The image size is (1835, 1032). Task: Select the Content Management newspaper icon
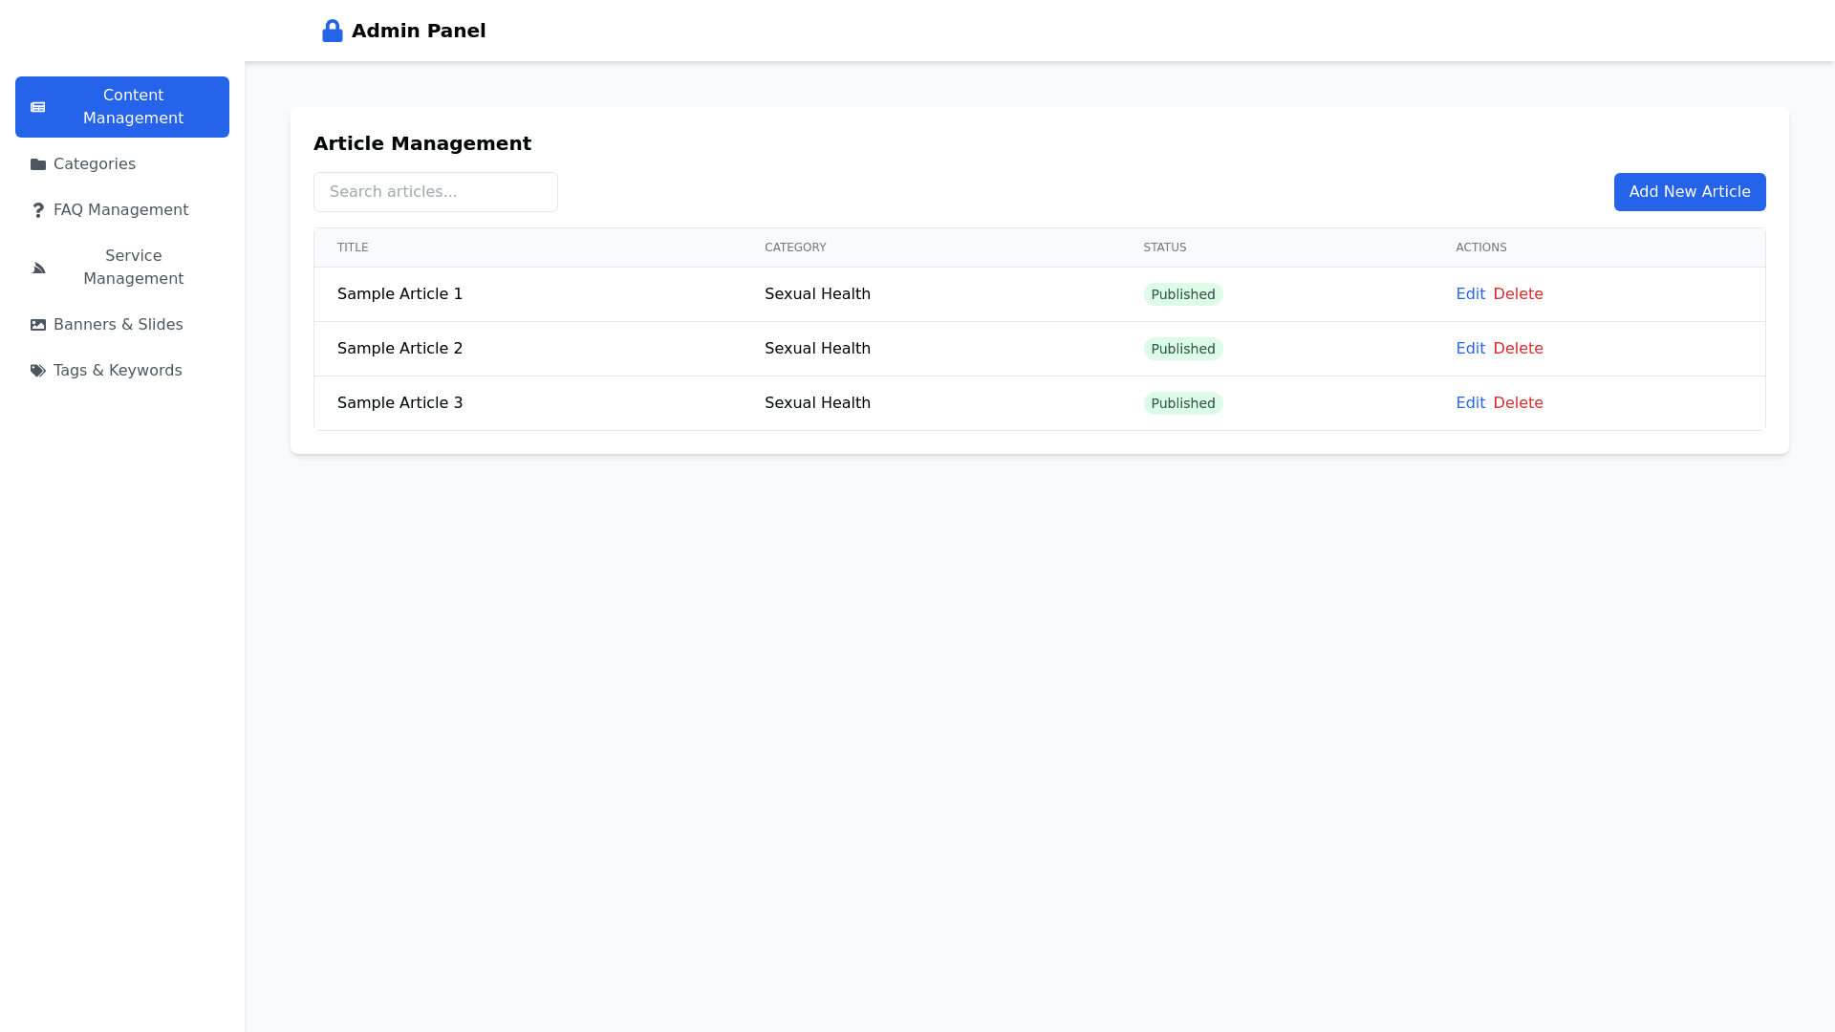pyautogui.click(x=38, y=107)
